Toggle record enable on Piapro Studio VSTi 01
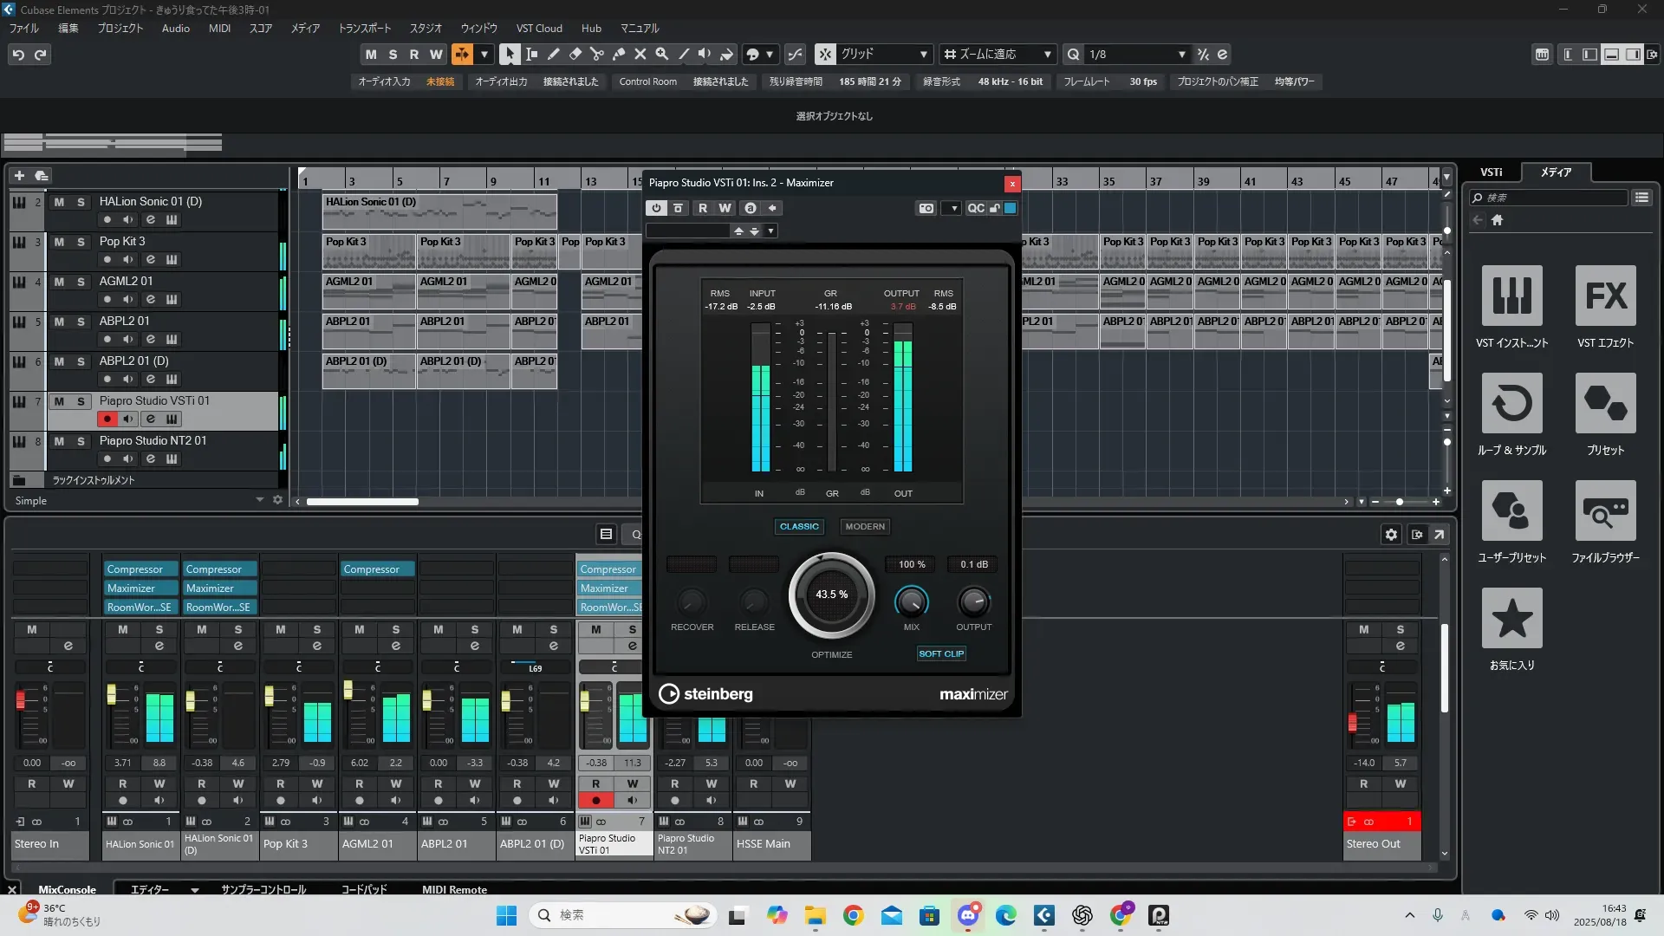The height and width of the screenshot is (936, 1664). [x=107, y=419]
